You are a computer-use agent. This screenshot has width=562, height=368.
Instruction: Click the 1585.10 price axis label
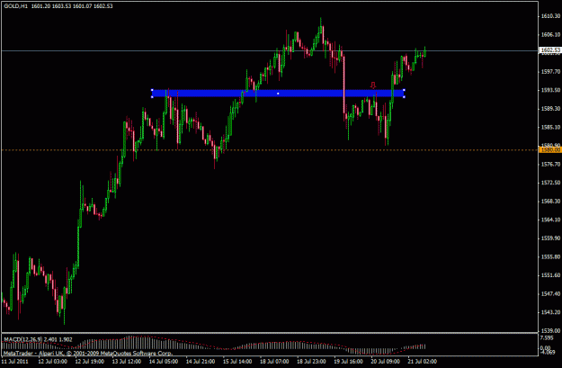click(x=550, y=127)
